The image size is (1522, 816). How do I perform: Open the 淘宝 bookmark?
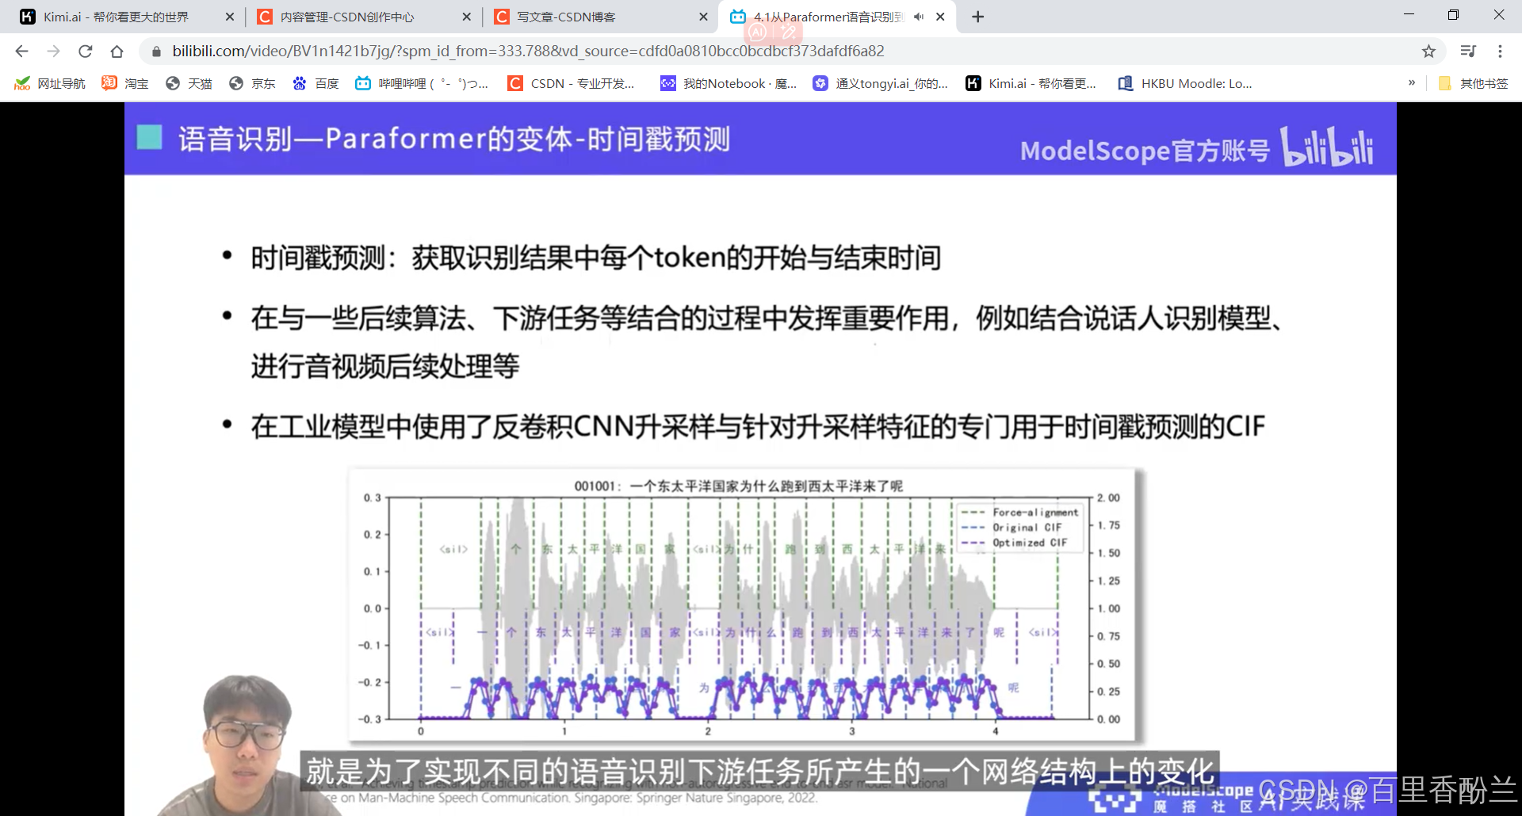pyautogui.click(x=125, y=83)
